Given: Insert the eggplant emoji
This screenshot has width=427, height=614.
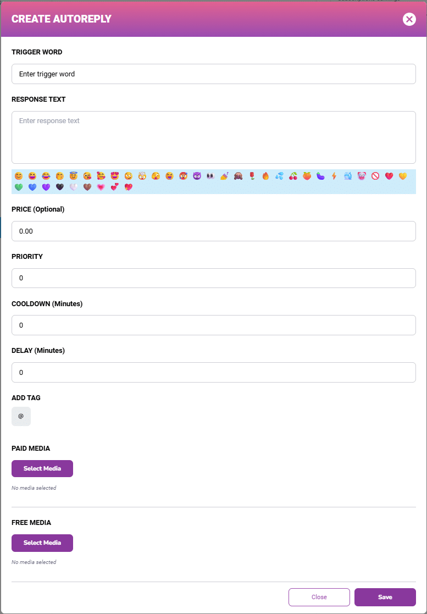Looking at the screenshot, I should [x=321, y=176].
